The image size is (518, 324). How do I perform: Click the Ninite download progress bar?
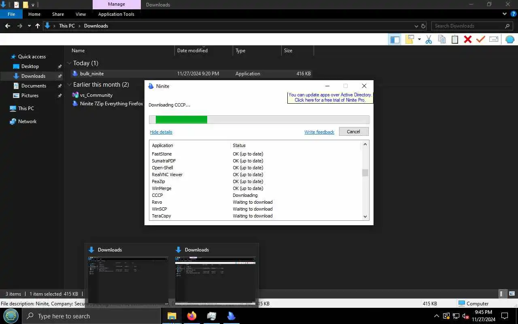(259, 119)
